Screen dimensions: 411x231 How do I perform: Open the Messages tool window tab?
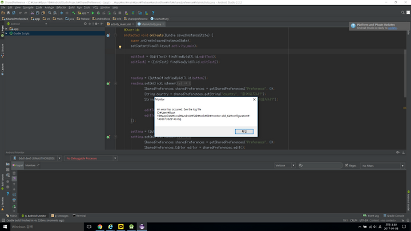tap(60, 216)
